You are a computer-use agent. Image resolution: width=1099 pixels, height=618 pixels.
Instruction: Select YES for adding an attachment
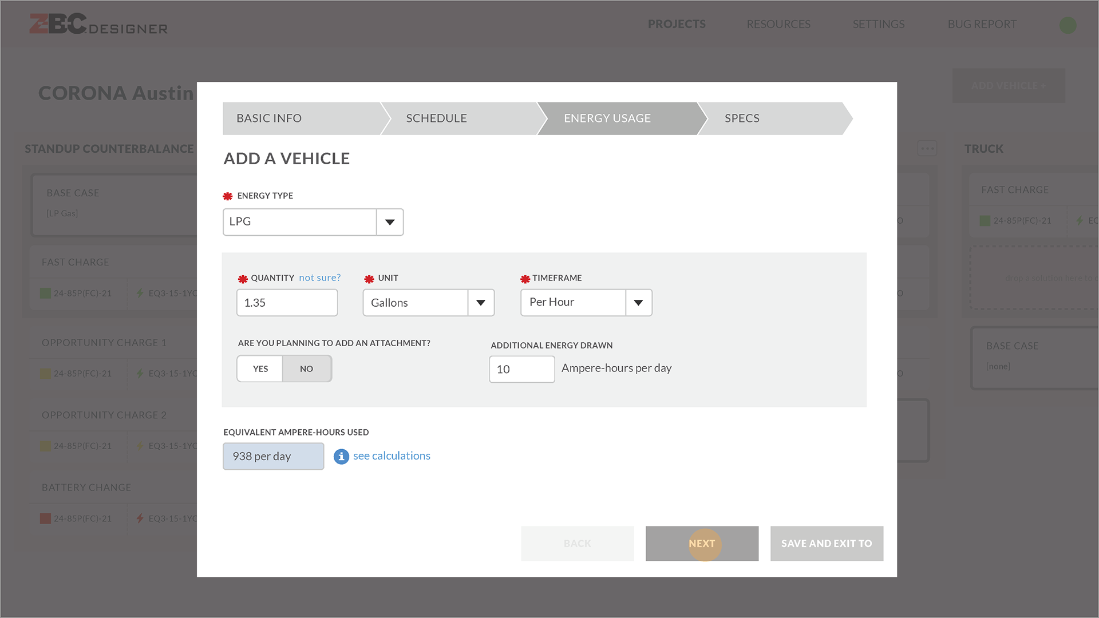(260, 369)
